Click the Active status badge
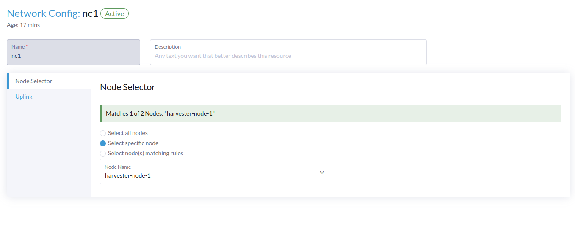The height and width of the screenshot is (243, 575). point(114,13)
